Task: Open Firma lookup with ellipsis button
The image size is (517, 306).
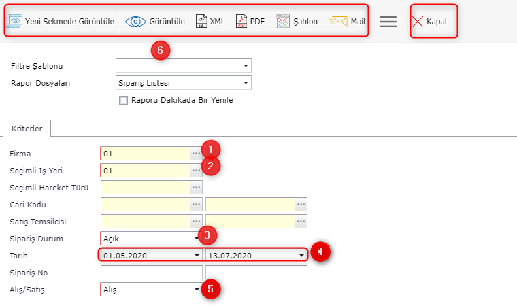Action: (196, 154)
